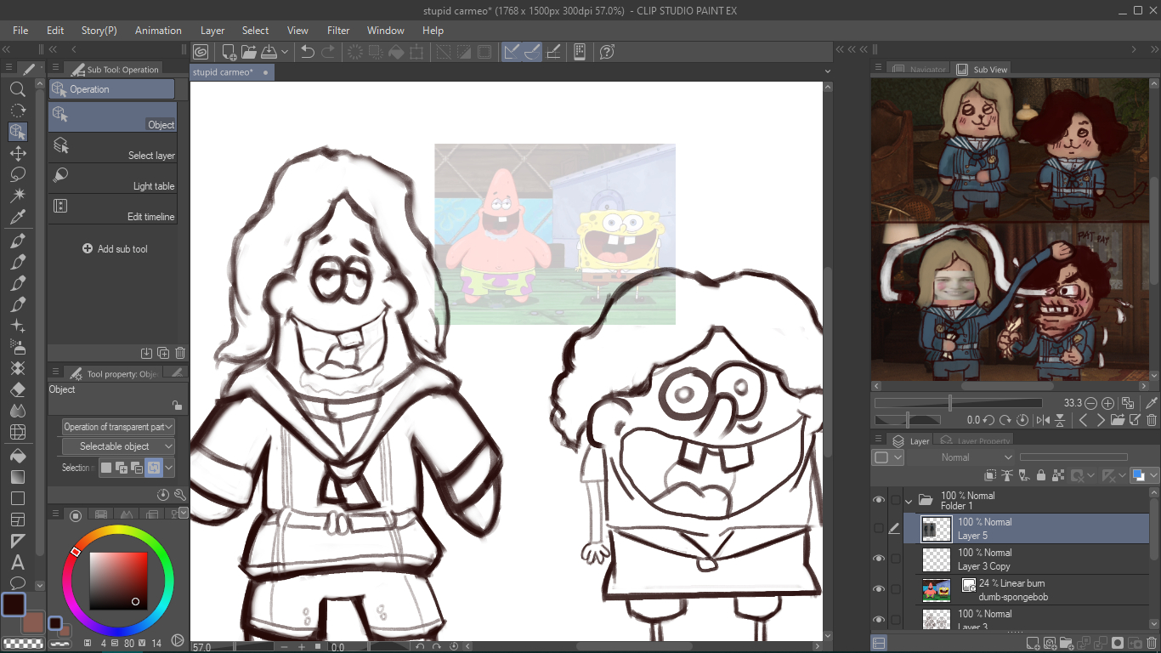Select the Light table sub tool

point(112,179)
